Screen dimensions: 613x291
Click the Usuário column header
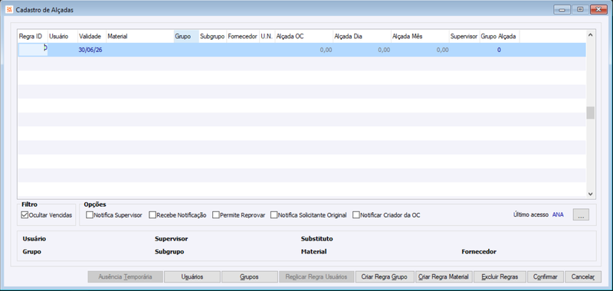coord(63,36)
